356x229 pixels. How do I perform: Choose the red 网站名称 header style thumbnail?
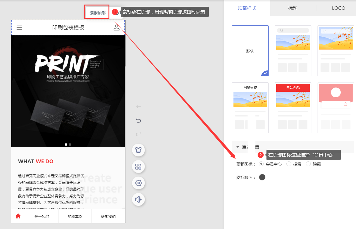pyautogui.click(x=293, y=108)
